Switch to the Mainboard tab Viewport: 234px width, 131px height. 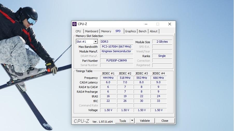[x=92, y=31]
